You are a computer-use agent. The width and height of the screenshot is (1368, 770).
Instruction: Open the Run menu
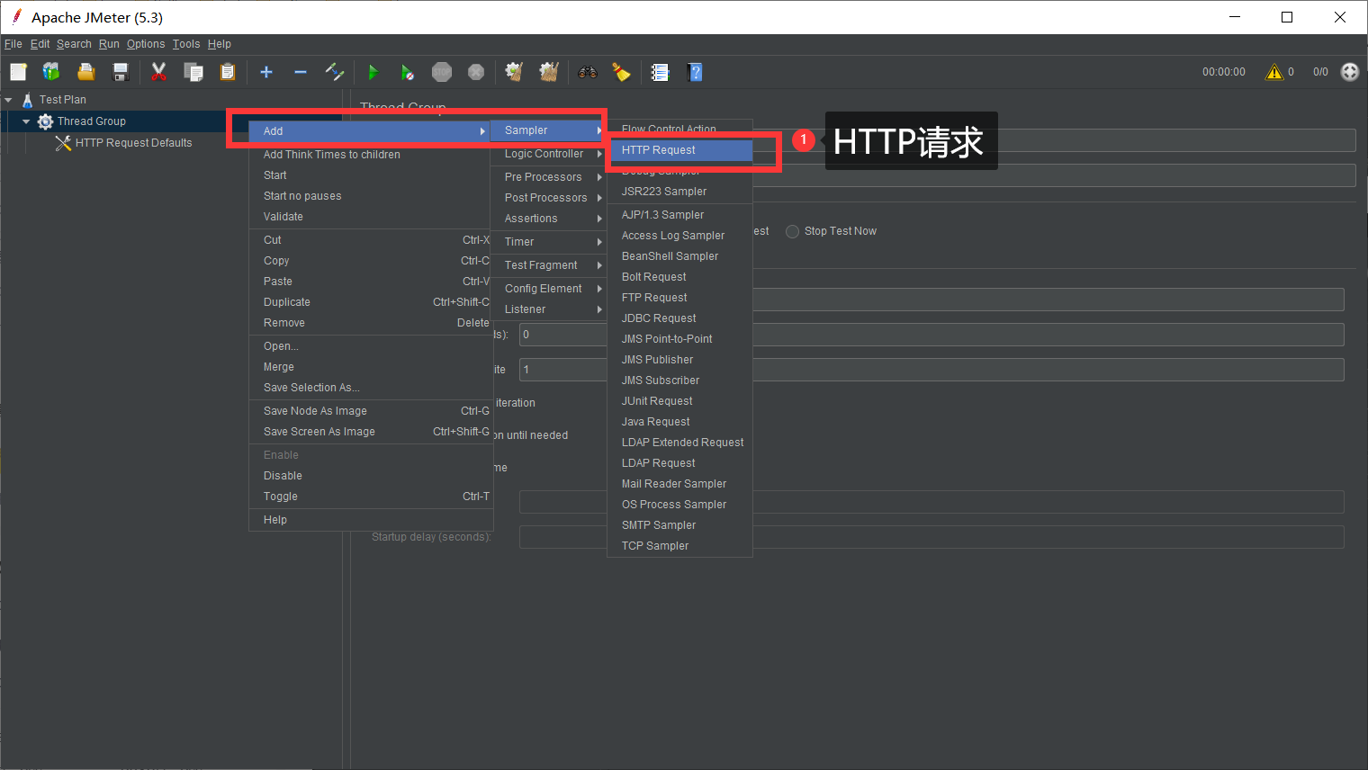point(109,44)
